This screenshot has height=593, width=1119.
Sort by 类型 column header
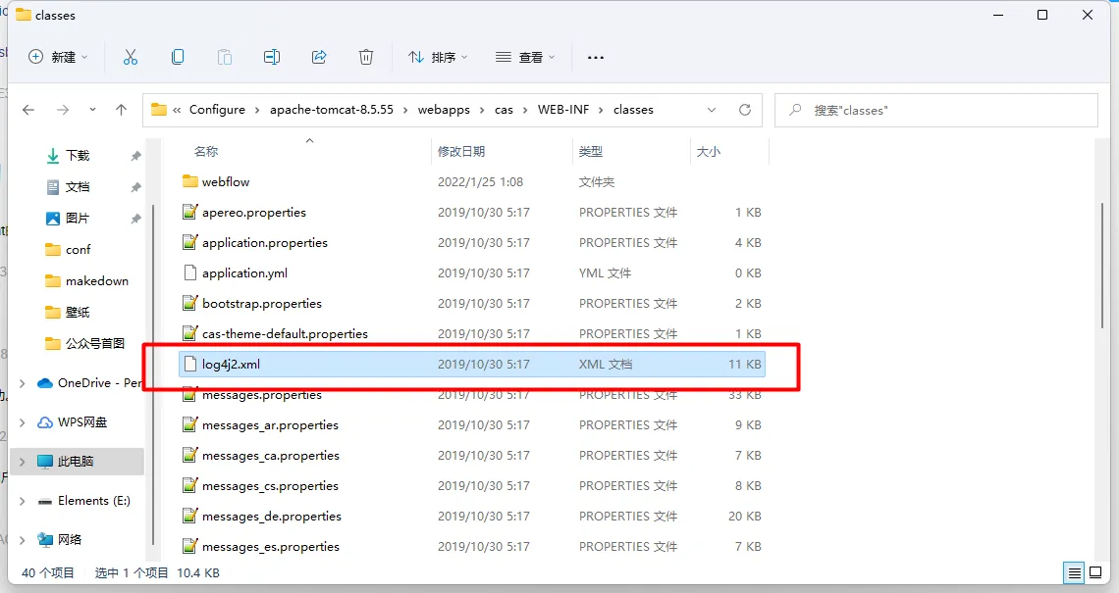coord(591,151)
